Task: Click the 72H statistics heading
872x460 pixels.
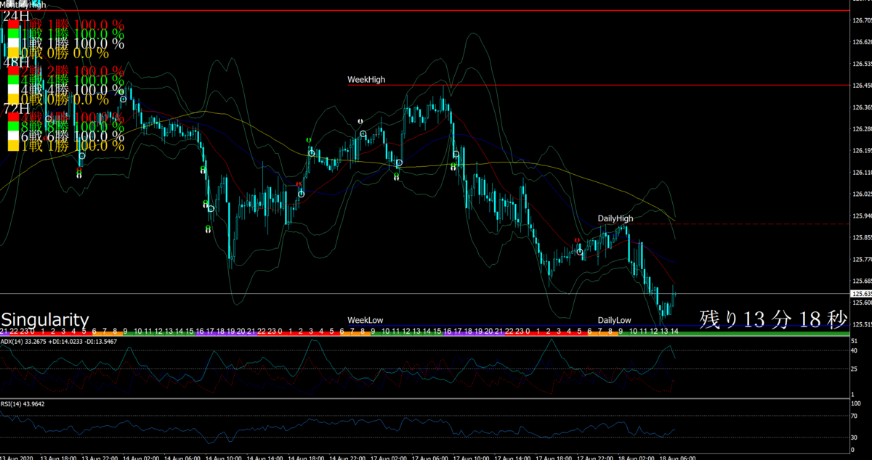Action: [17, 109]
